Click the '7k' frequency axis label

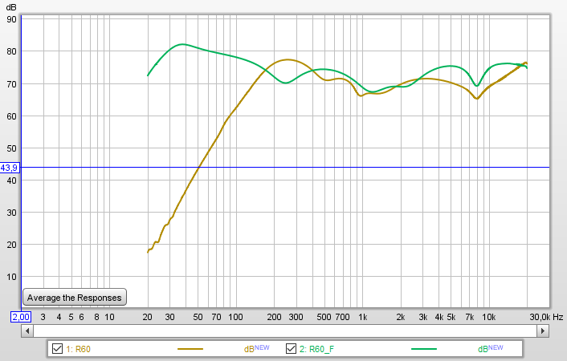click(x=469, y=317)
